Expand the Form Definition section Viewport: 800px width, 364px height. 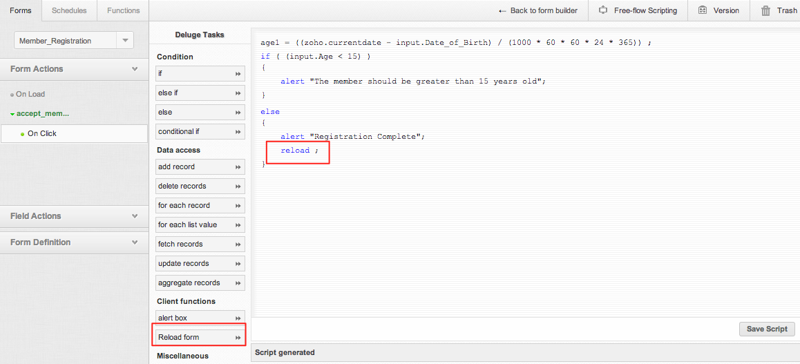(x=135, y=242)
